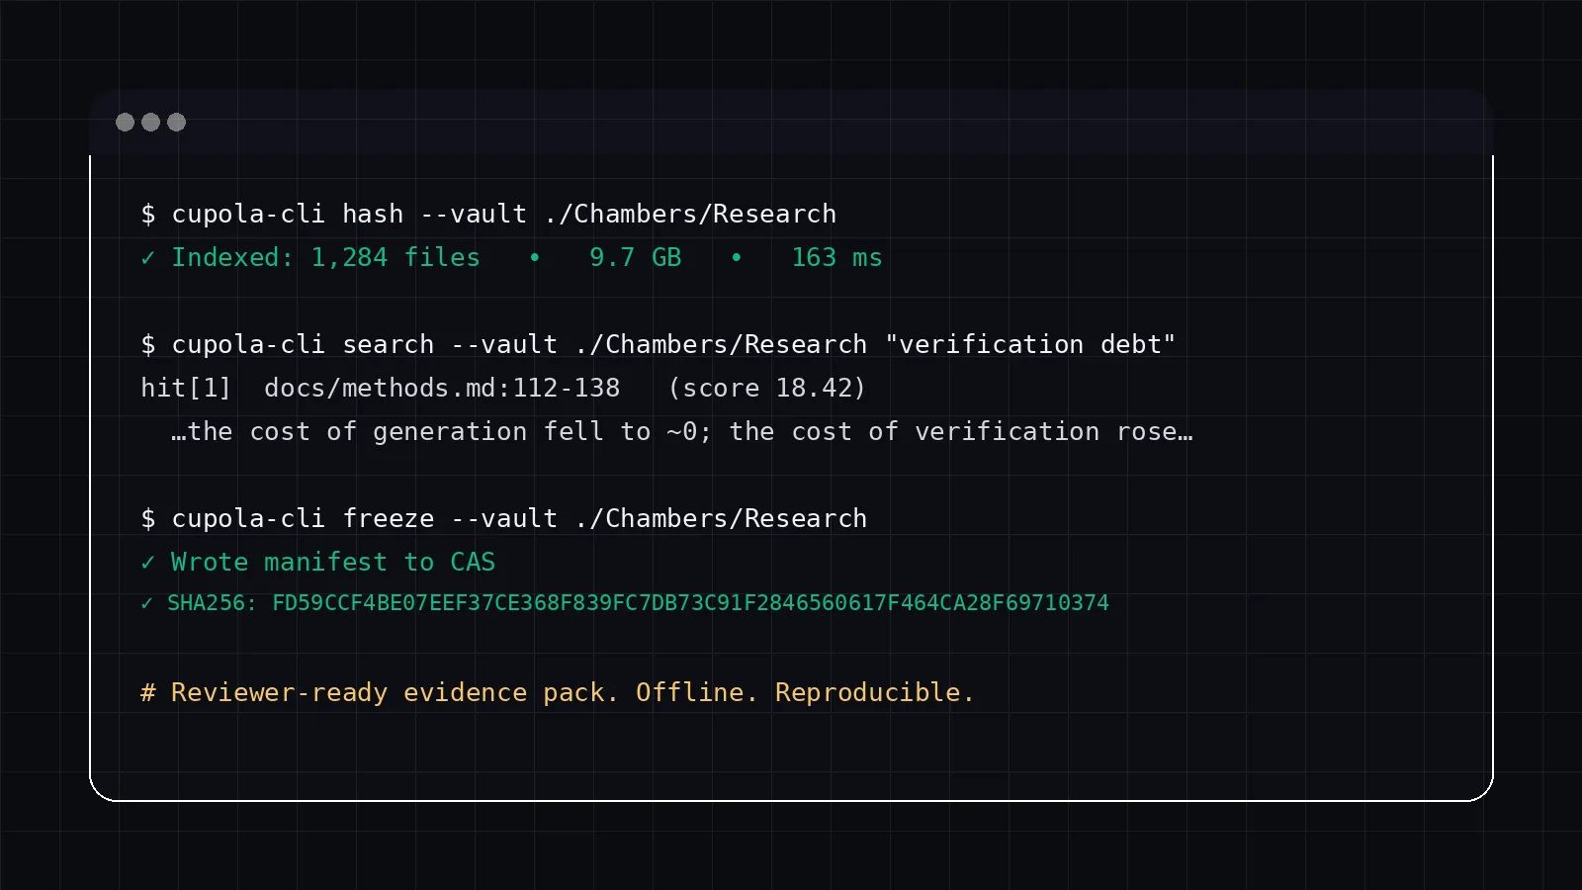This screenshot has height=890, width=1582.
Task: Click the bullet separator between file count and size
Action: [x=535, y=258]
